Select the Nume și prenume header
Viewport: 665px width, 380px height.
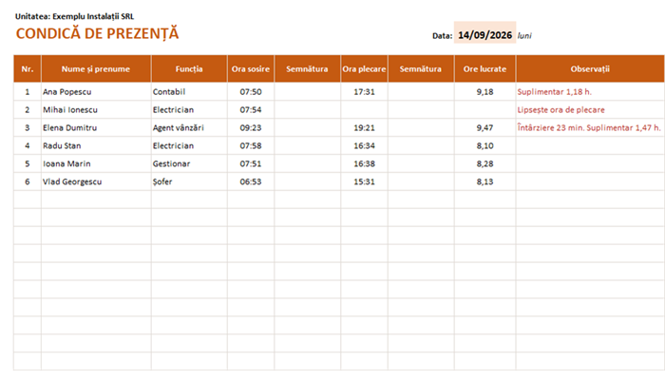click(96, 68)
